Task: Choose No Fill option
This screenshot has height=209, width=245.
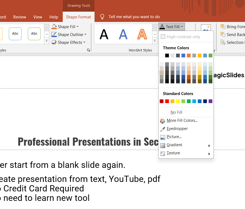Action: 176,112
